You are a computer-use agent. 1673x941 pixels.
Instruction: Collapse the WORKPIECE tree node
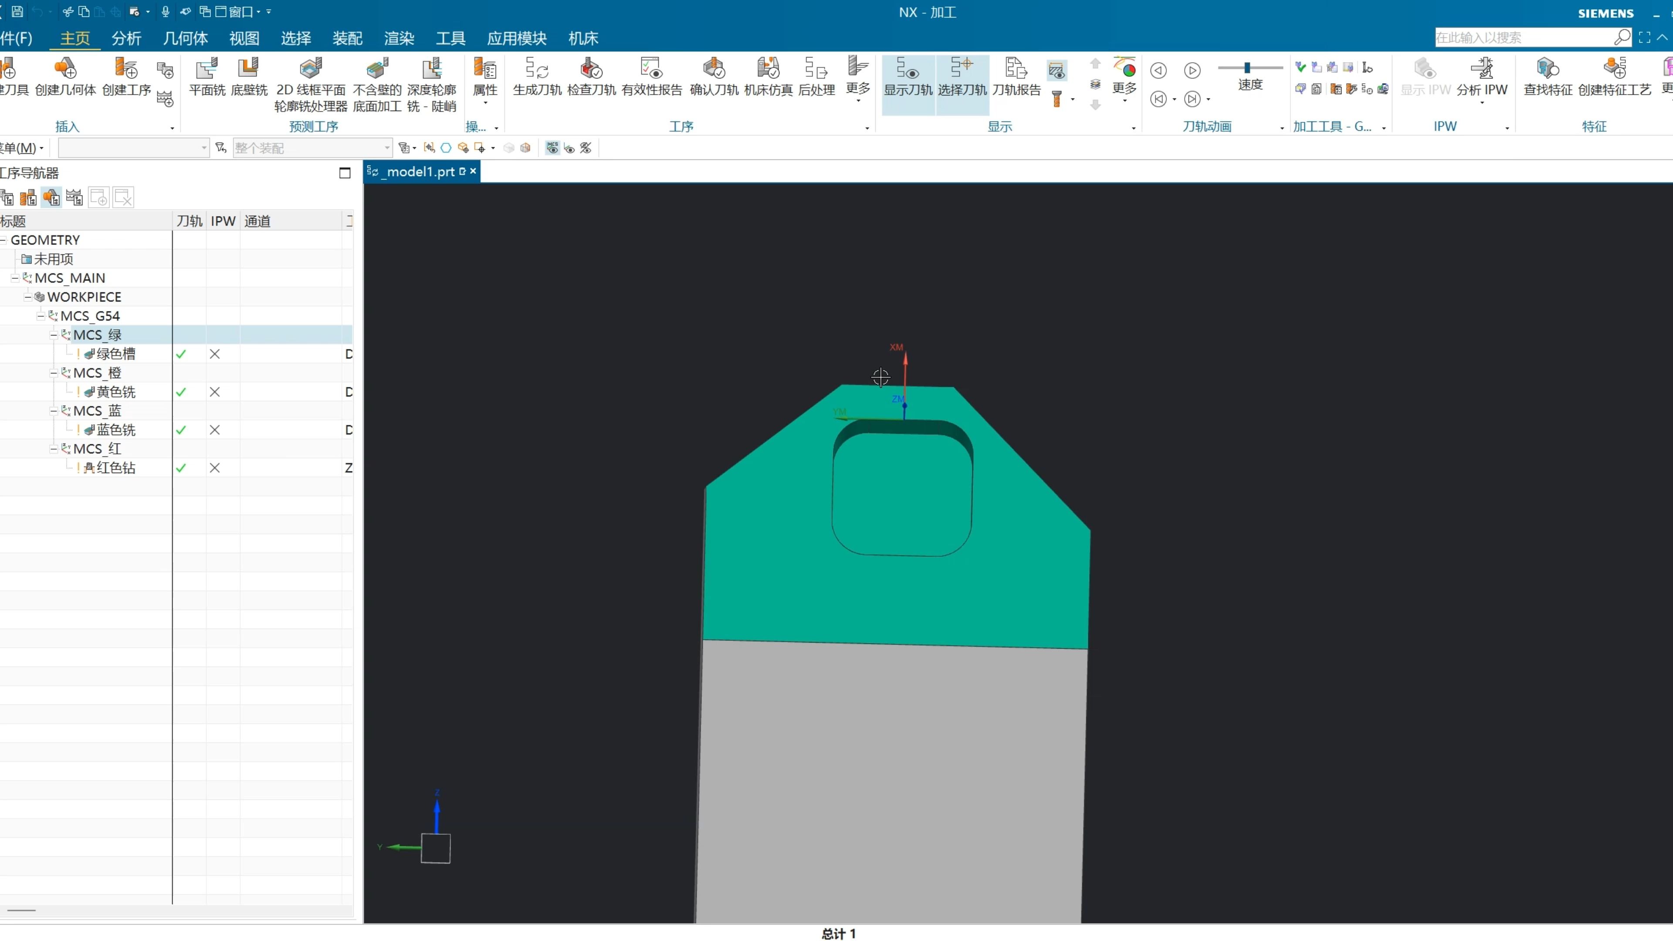coord(28,298)
